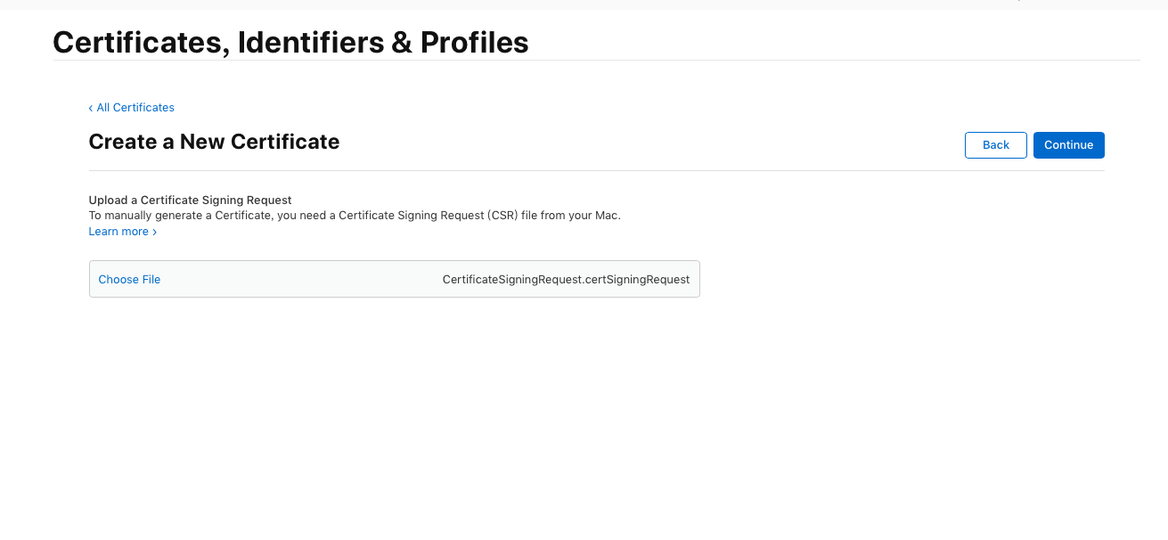Click the word Profiles in page title
The height and width of the screenshot is (540, 1168).
474,42
